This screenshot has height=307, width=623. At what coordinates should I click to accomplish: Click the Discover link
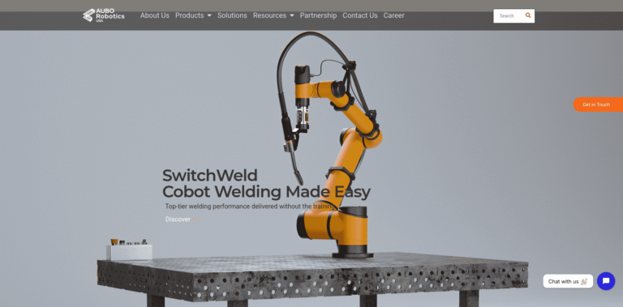coord(178,220)
